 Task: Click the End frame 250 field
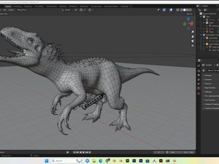click(x=188, y=152)
